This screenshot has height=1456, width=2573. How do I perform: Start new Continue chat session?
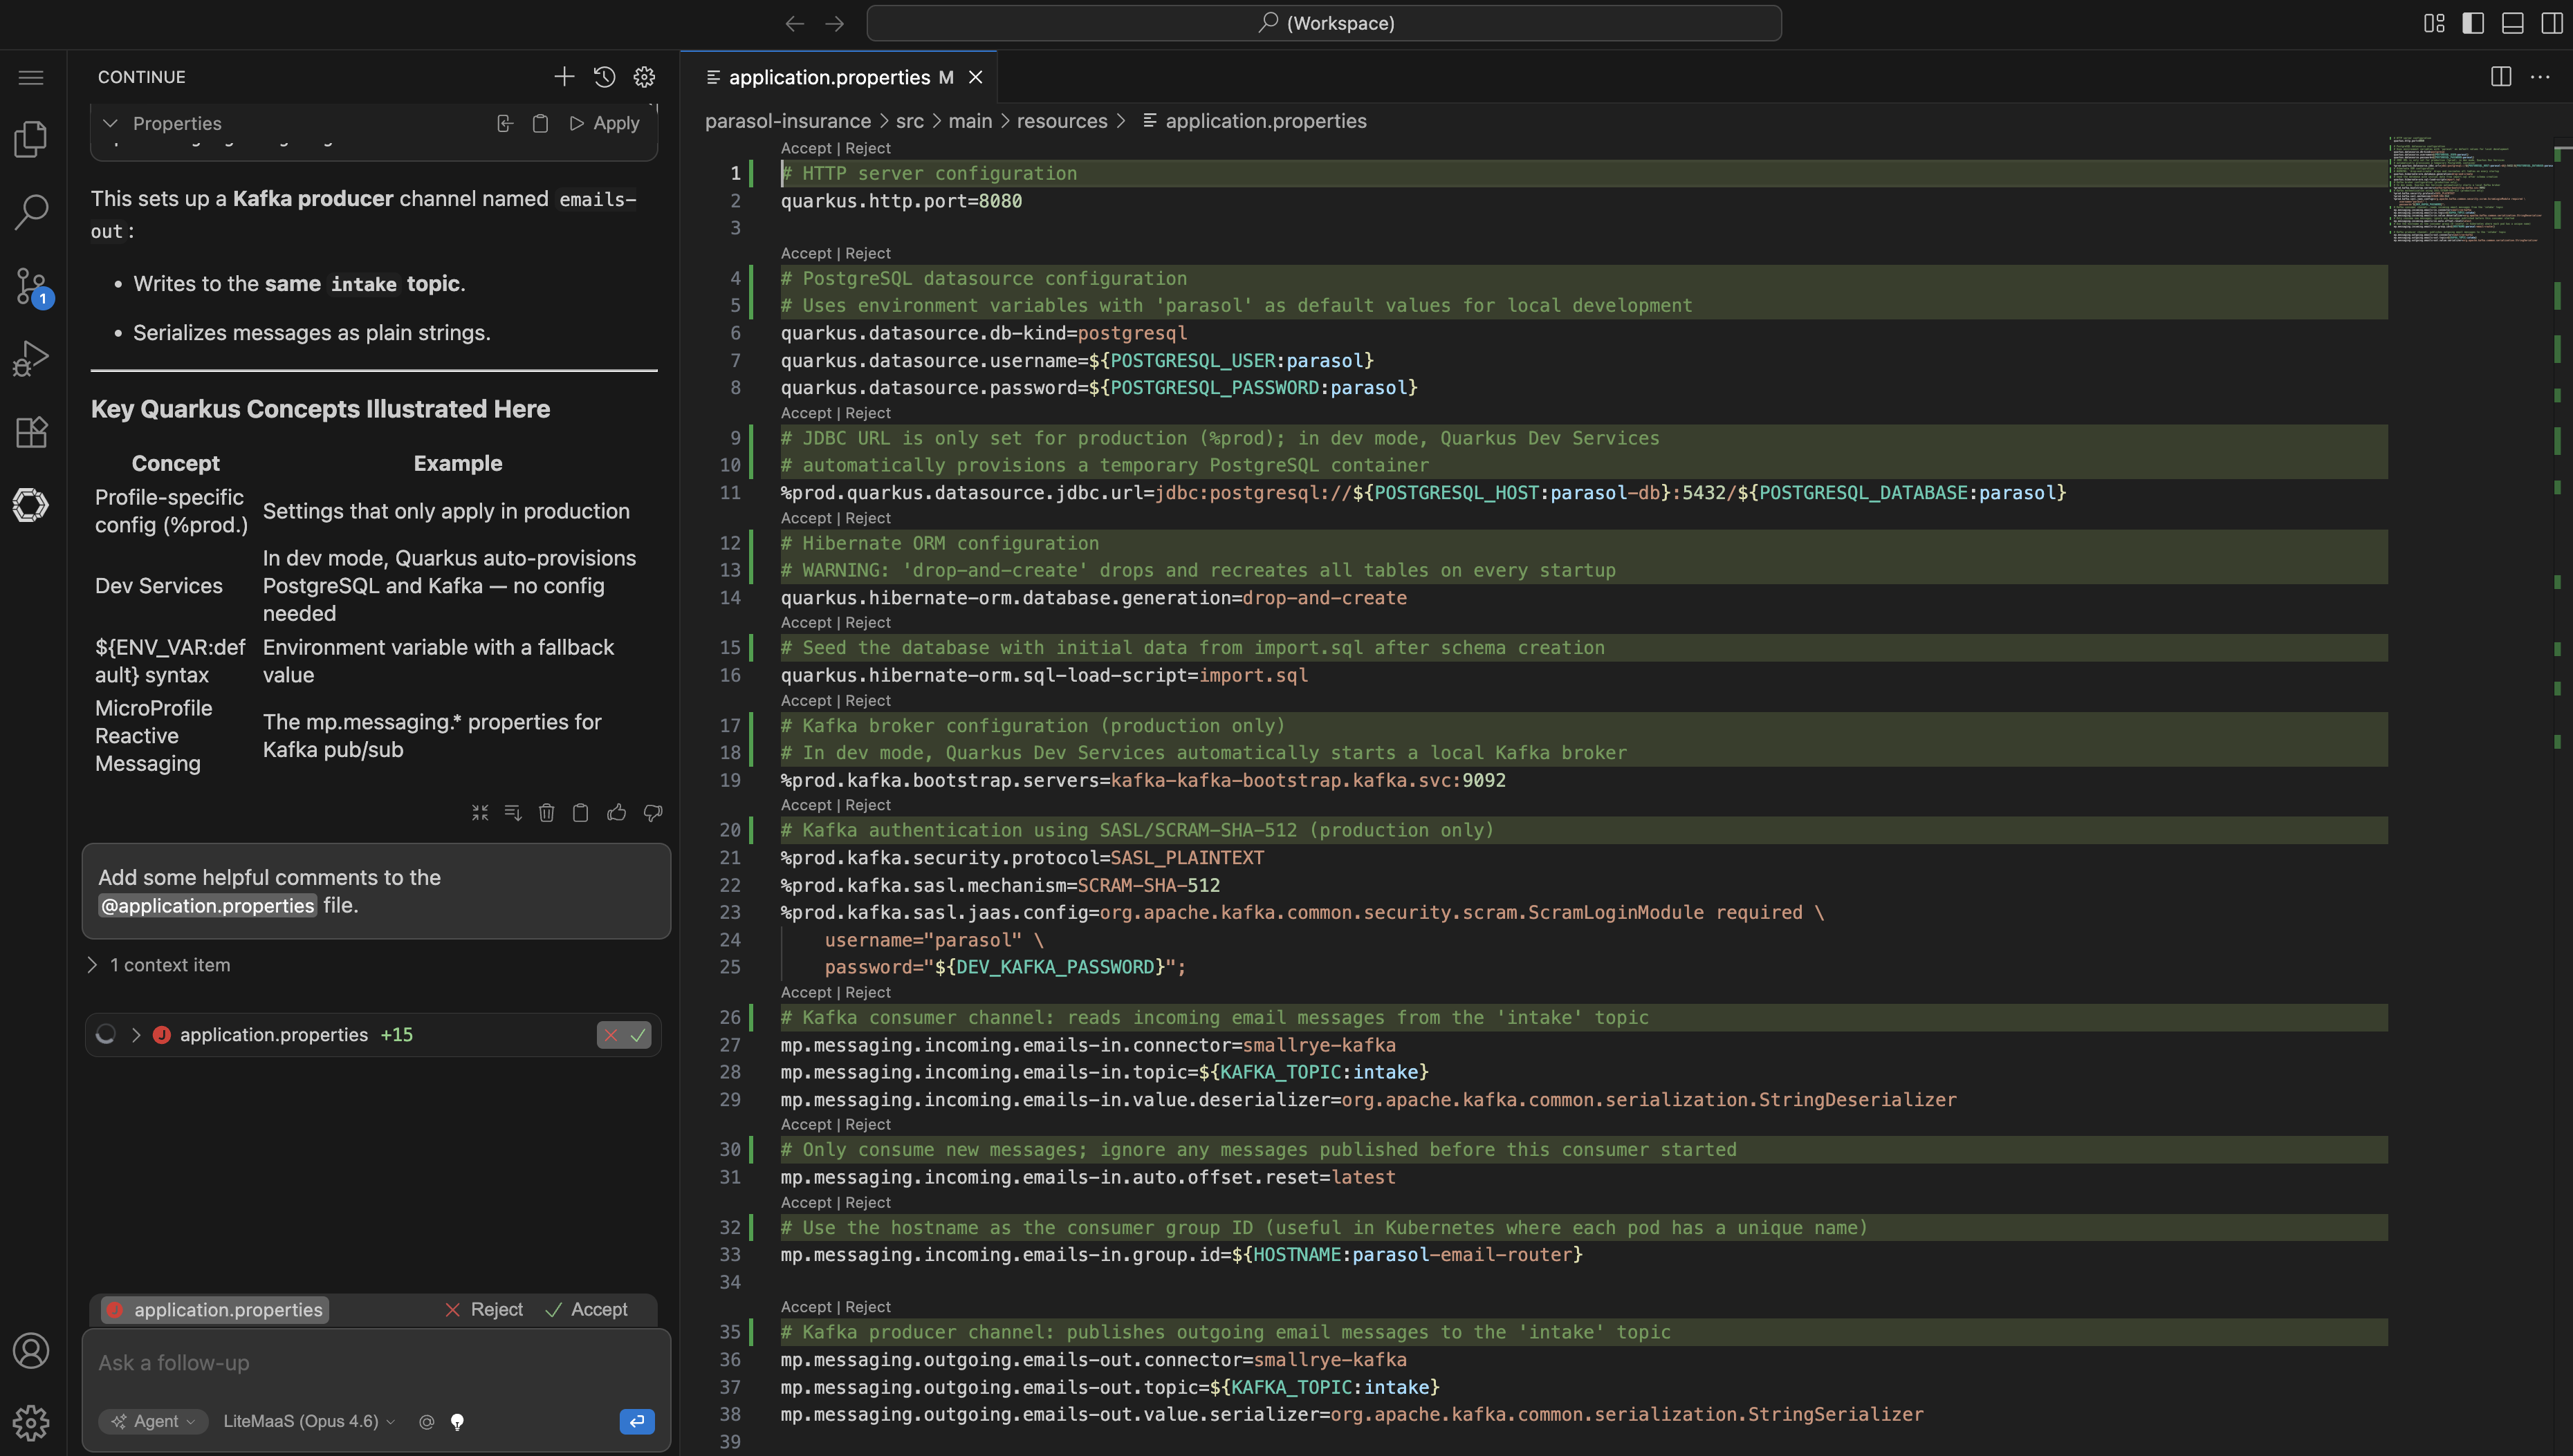click(x=564, y=77)
